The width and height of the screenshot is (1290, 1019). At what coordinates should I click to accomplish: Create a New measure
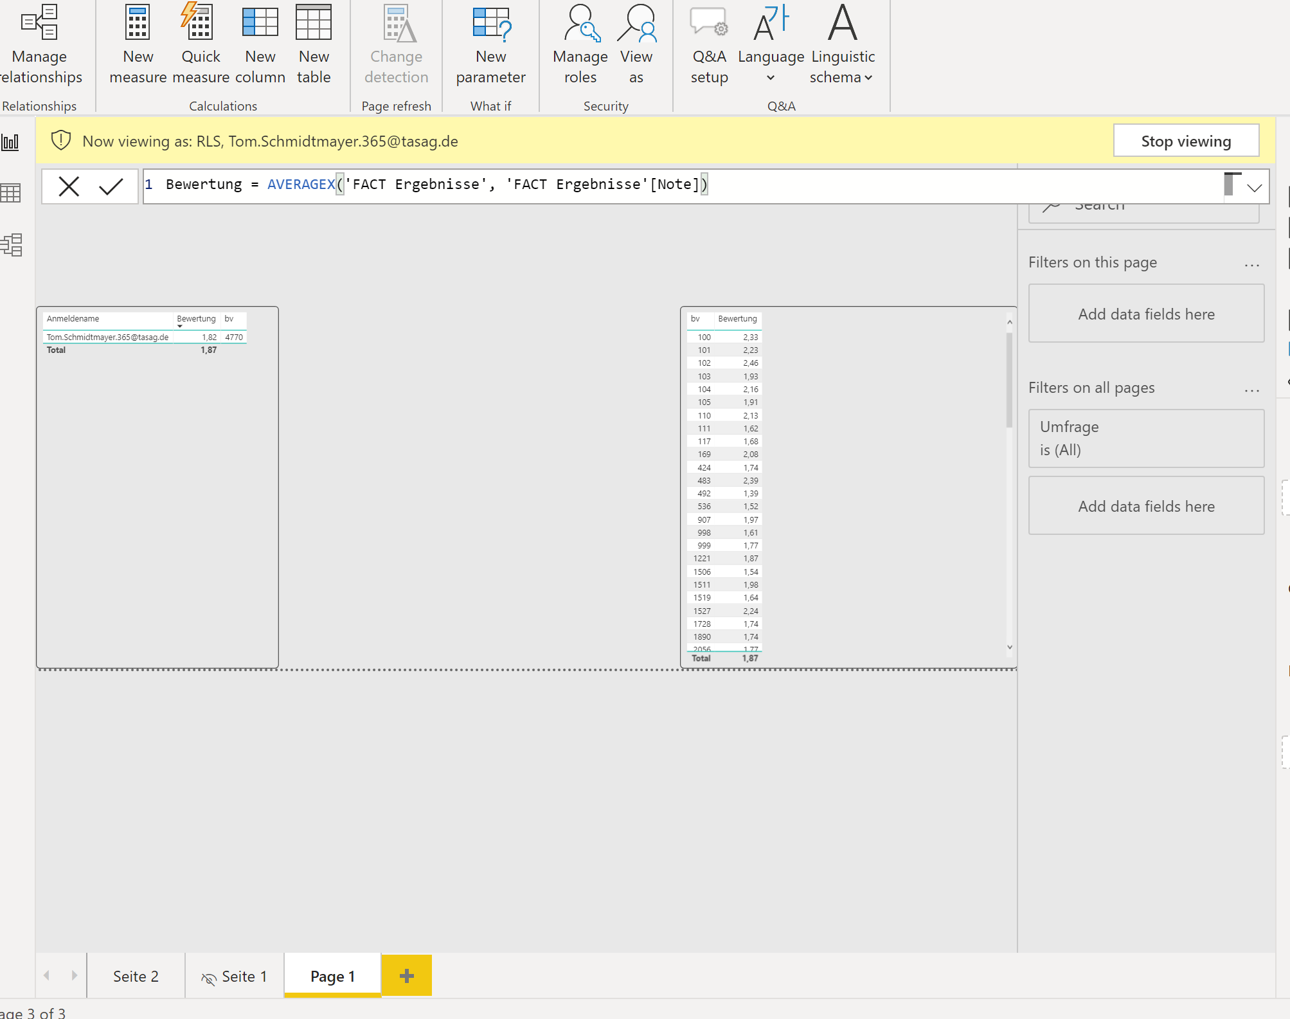point(138,45)
